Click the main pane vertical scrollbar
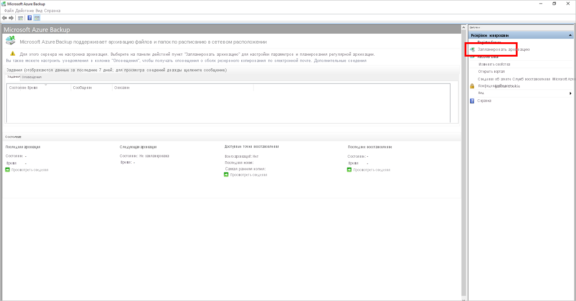Image resolution: width=576 pixels, height=301 pixels. (x=464, y=162)
